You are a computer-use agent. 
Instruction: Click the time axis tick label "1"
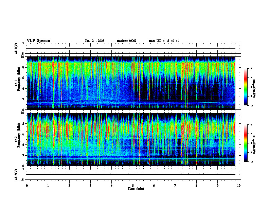(x=48, y=186)
